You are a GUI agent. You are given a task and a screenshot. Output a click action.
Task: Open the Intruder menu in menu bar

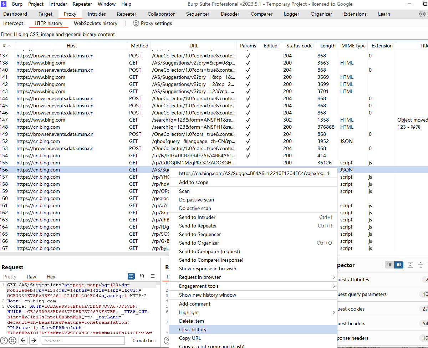58,4
